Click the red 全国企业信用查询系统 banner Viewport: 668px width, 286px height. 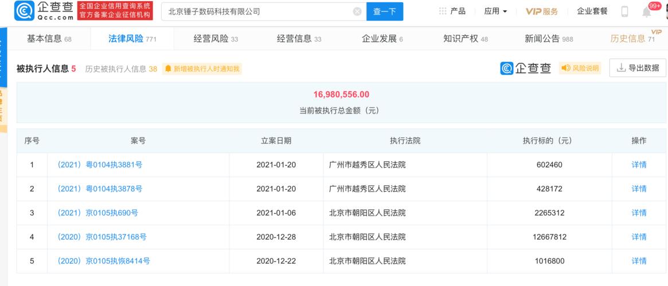pyautogui.click(x=115, y=11)
